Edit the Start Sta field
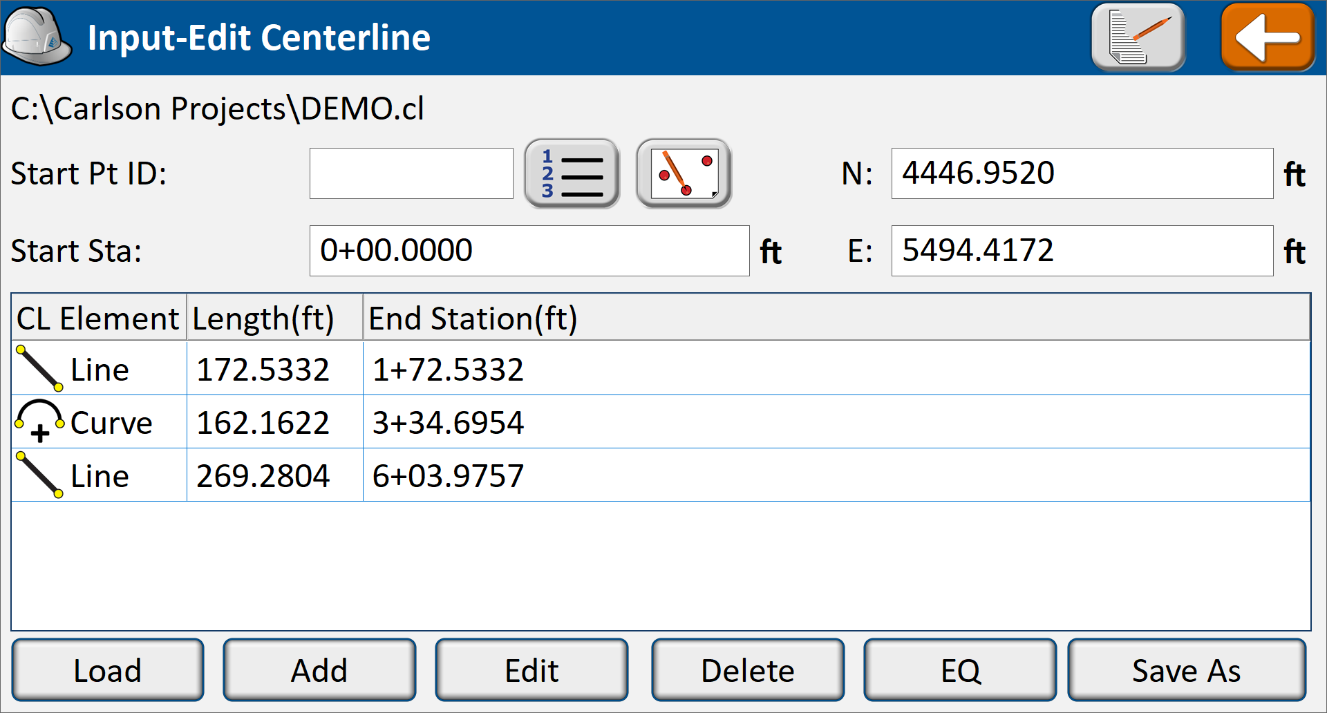1327x713 pixels. point(529,251)
